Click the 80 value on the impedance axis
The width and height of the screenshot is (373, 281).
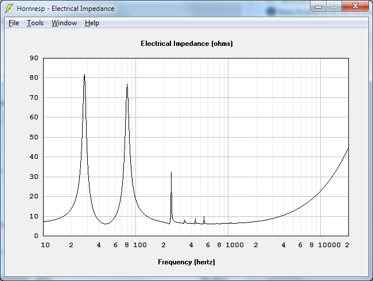coord(34,77)
